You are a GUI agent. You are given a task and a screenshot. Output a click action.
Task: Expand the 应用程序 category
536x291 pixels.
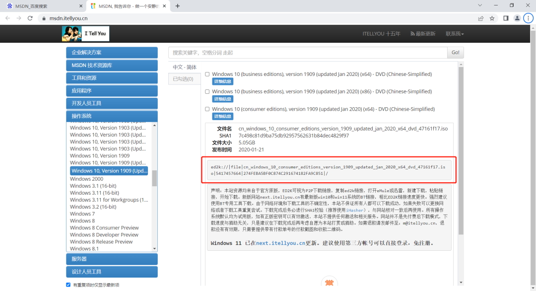112,90
